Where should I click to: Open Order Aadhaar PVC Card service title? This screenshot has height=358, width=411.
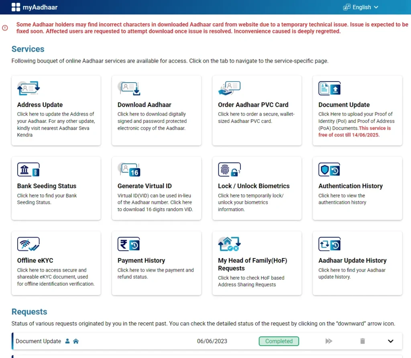pyautogui.click(x=253, y=105)
